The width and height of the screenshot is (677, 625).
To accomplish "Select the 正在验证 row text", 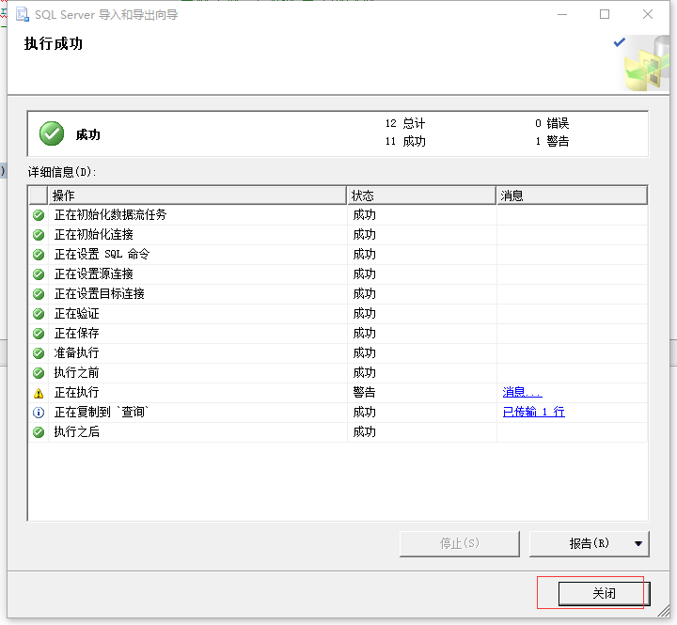I will [x=76, y=313].
